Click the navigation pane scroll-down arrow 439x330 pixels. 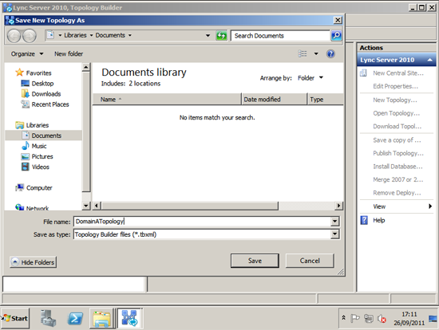[x=86, y=206]
